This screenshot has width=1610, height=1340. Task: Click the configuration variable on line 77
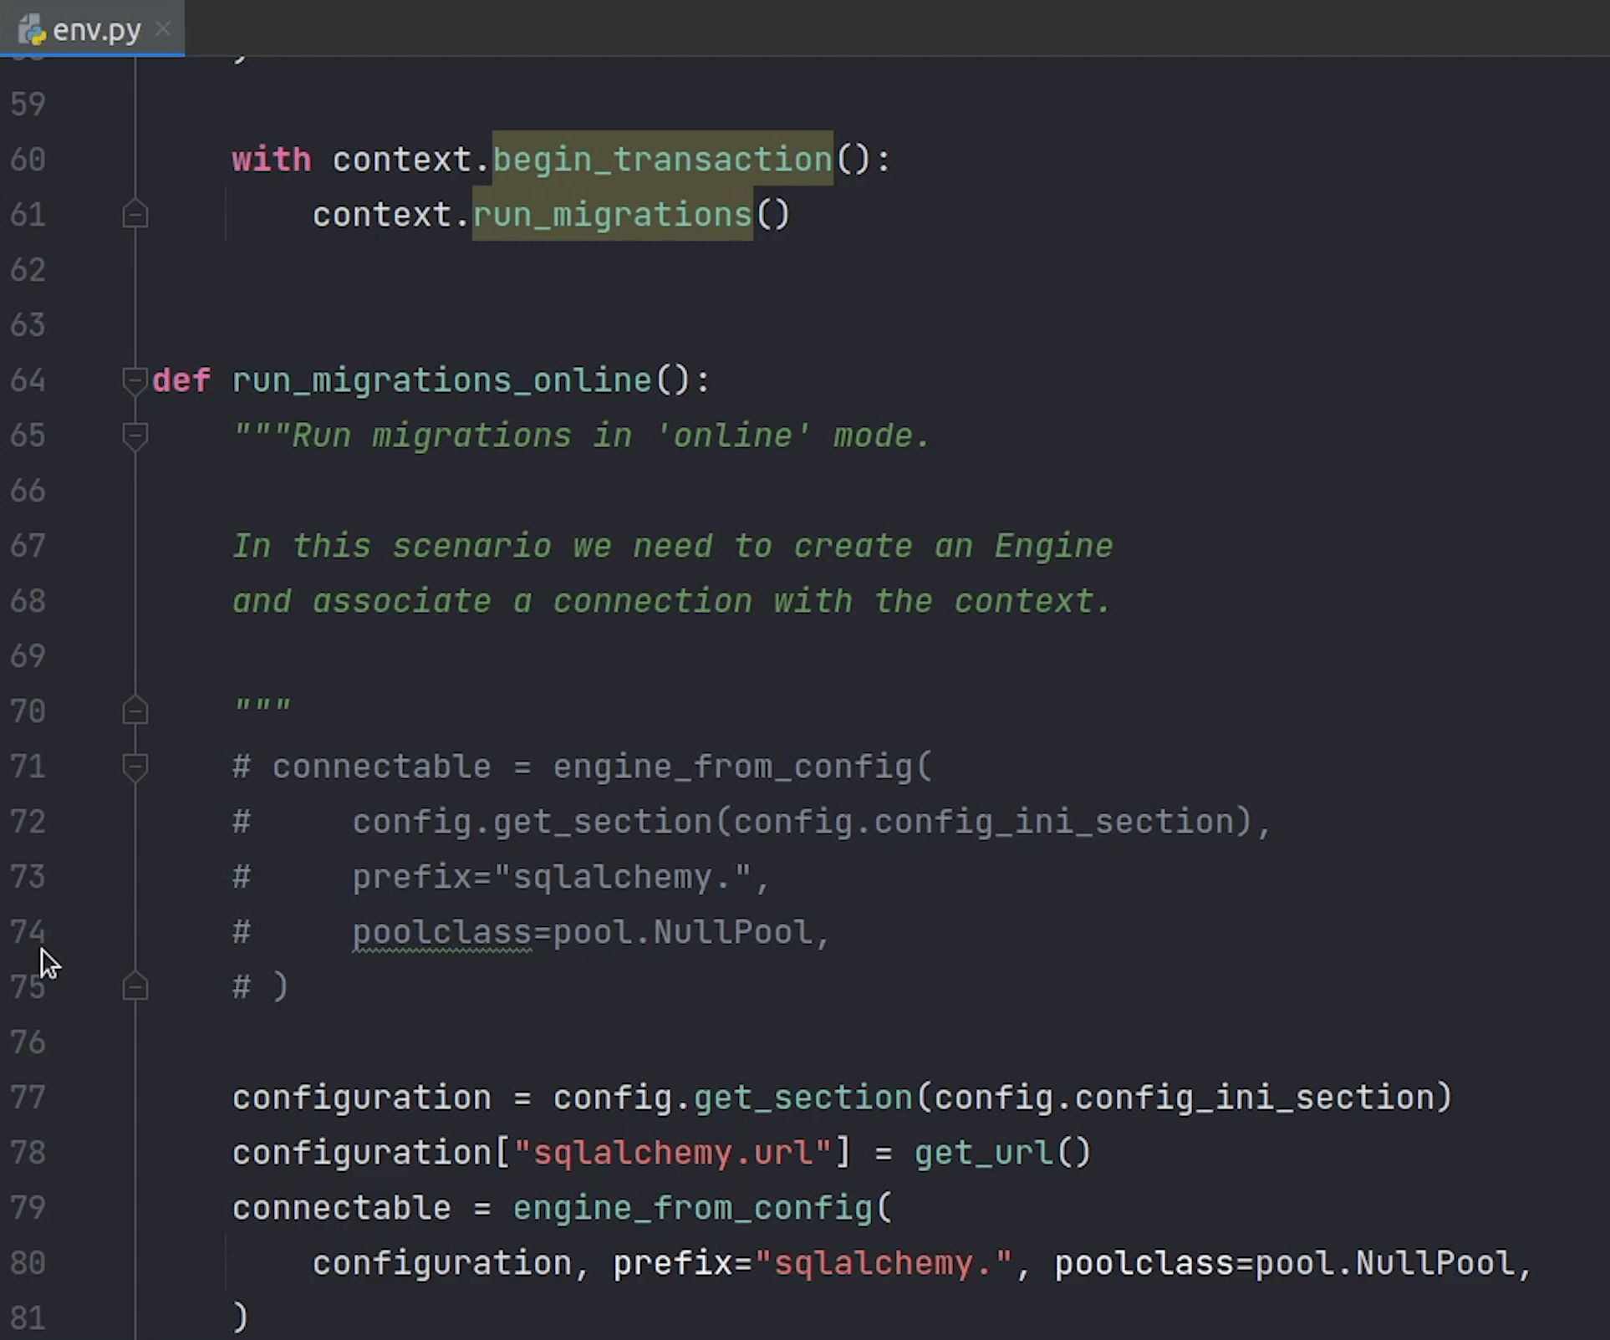(362, 1098)
